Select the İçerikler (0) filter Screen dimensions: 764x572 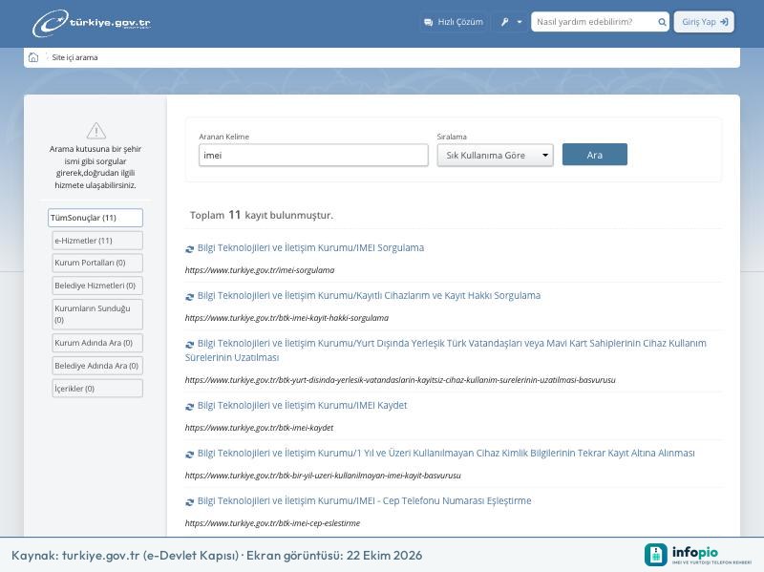point(97,389)
